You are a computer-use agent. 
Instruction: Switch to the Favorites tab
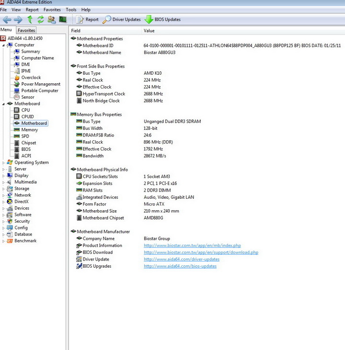click(26, 30)
